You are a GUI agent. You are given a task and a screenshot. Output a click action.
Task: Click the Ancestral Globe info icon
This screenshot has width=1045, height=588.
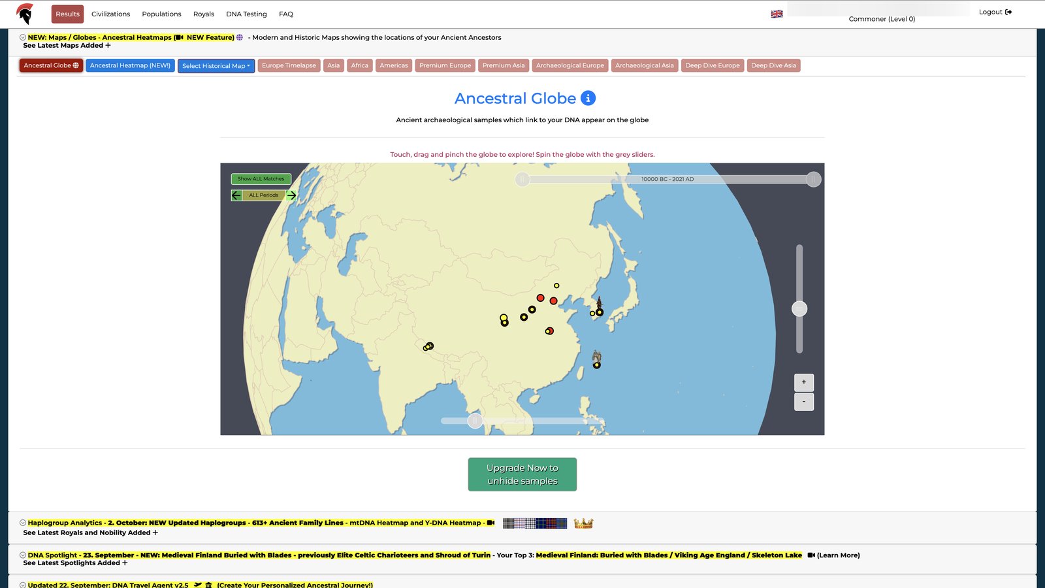pyautogui.click(x=588, y=98)
